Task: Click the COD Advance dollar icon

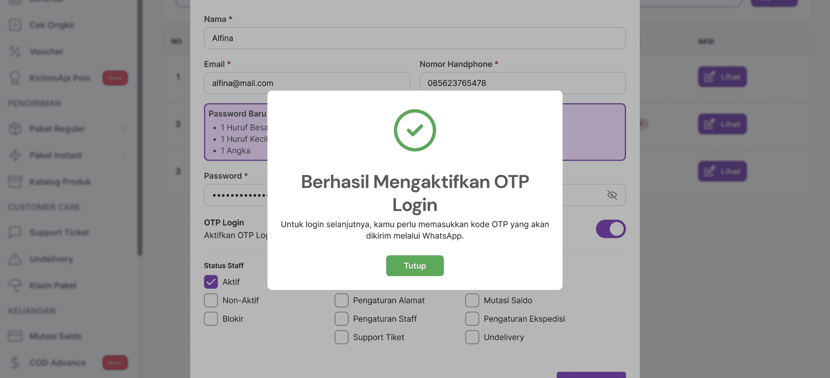Action: pyautogui.click(x=15, y=362)
